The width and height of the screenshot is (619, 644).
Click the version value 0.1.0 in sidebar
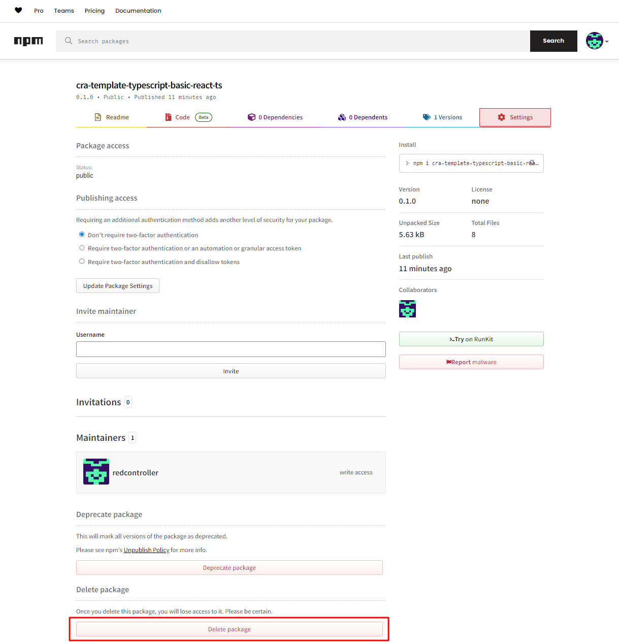(407, 201)
